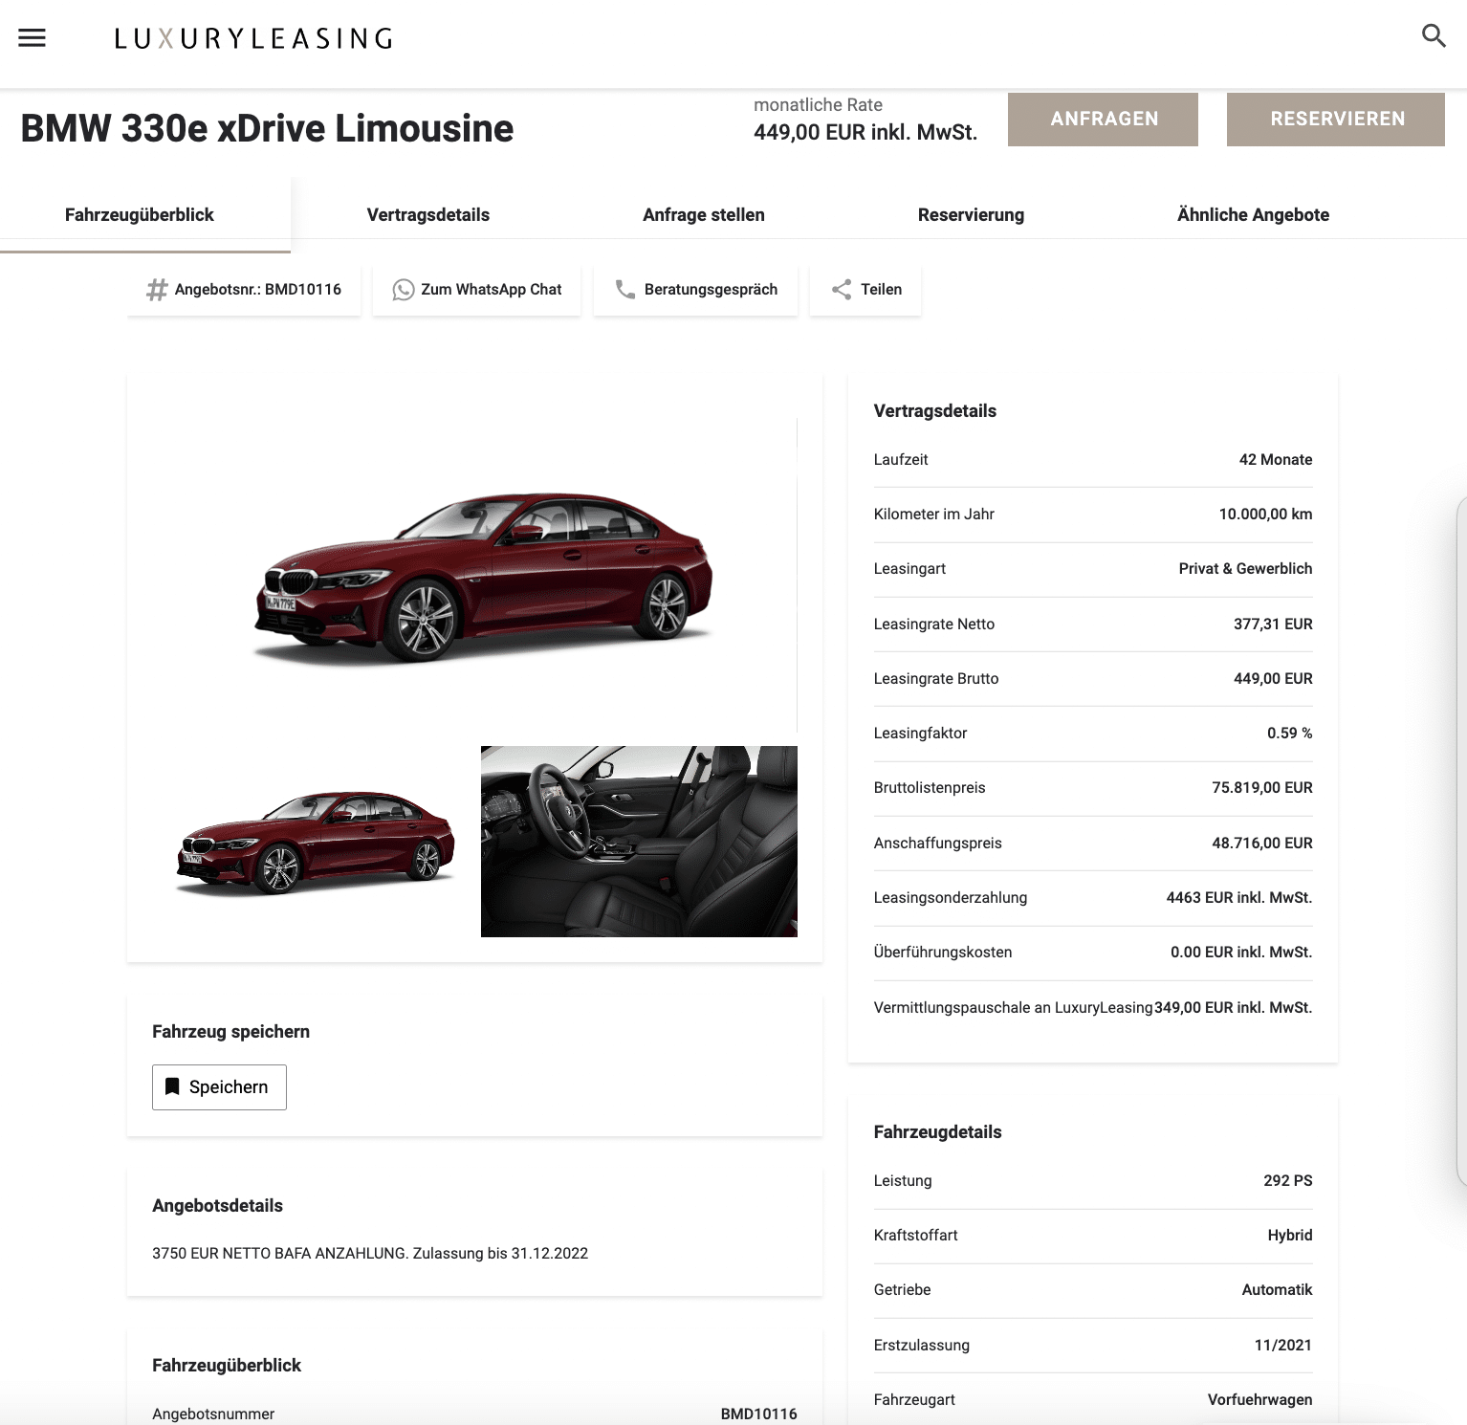The width and height of the screenshot is (1467, 1425).
Task: Click the Vermittlungspauschale 349,00 EUR value
Action: click(x=1234, y=1008)
